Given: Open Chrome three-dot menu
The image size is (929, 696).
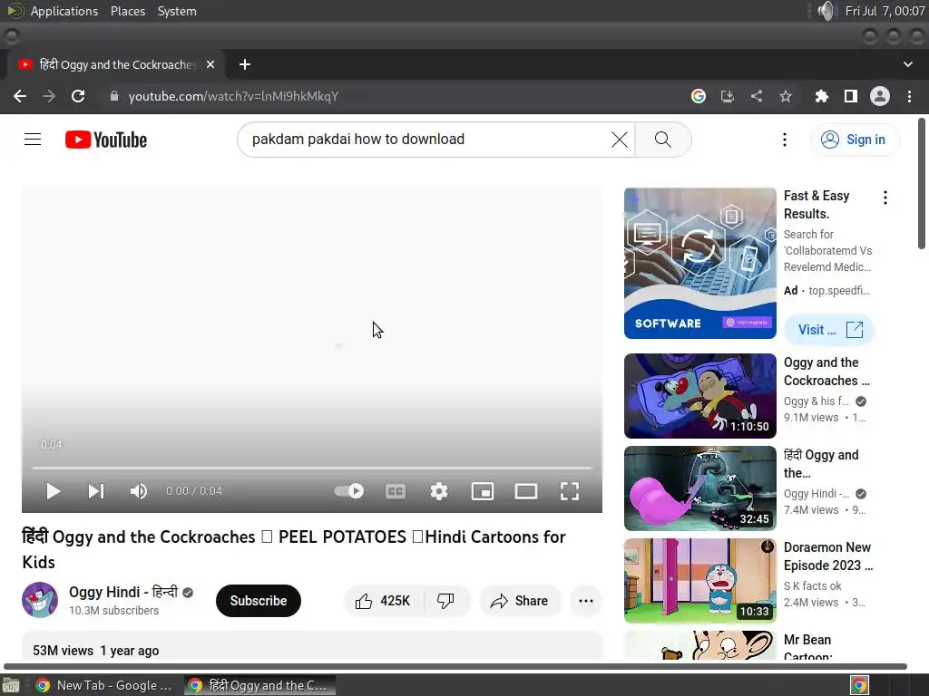Looking at the screenshot, I should [x=909, y=96].
